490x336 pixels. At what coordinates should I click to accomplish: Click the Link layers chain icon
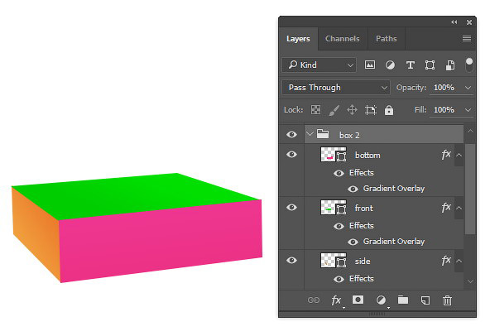(x=314, y=300)
